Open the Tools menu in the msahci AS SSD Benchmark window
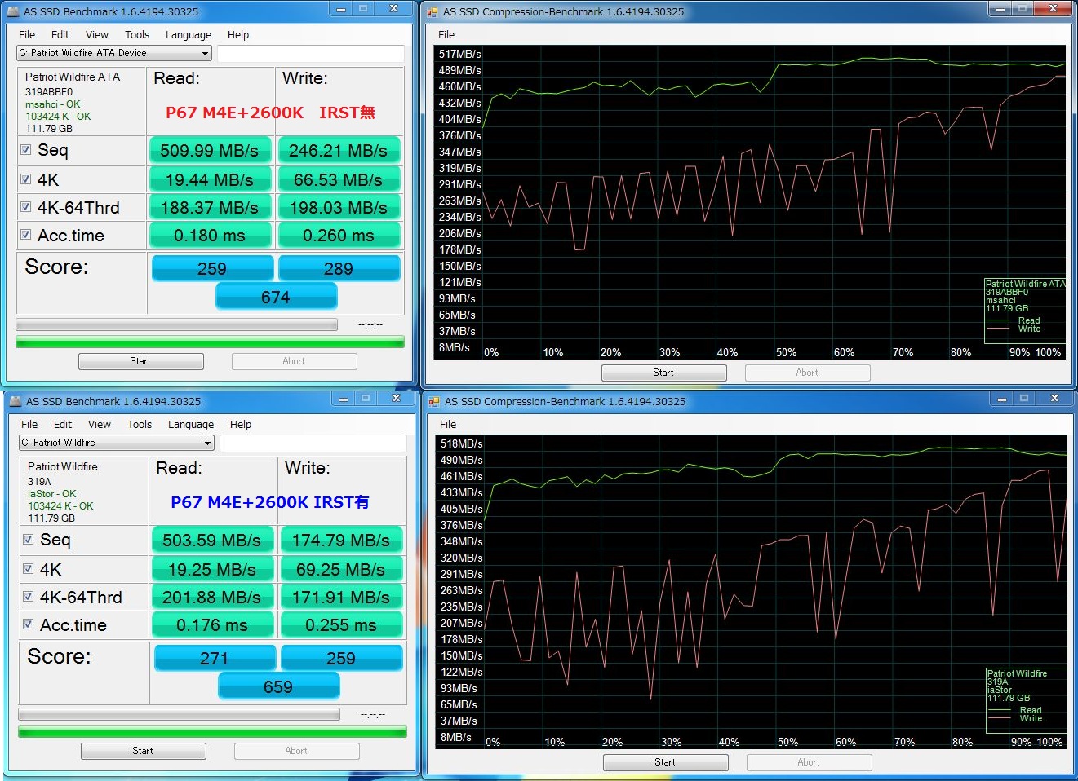 click(137, 35)
